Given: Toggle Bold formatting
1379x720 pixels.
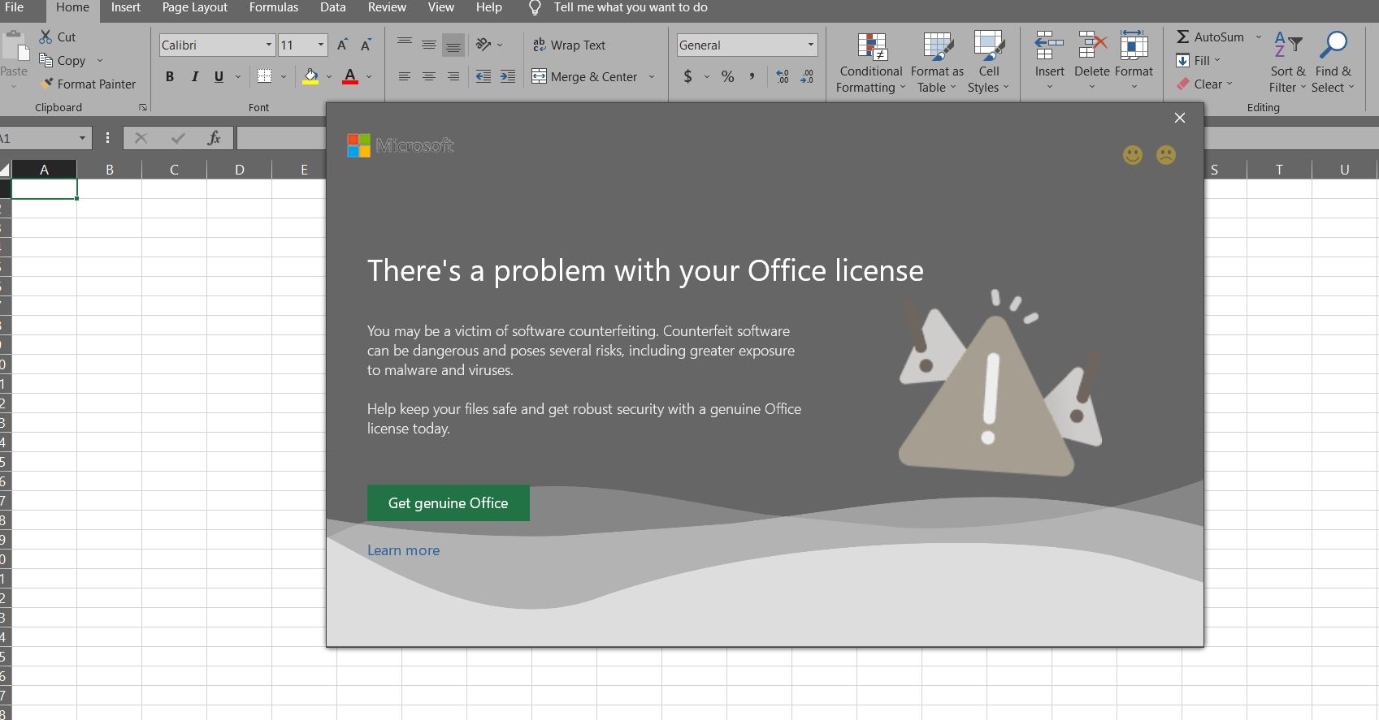Looking at the screenshot, I should [170, 76].
